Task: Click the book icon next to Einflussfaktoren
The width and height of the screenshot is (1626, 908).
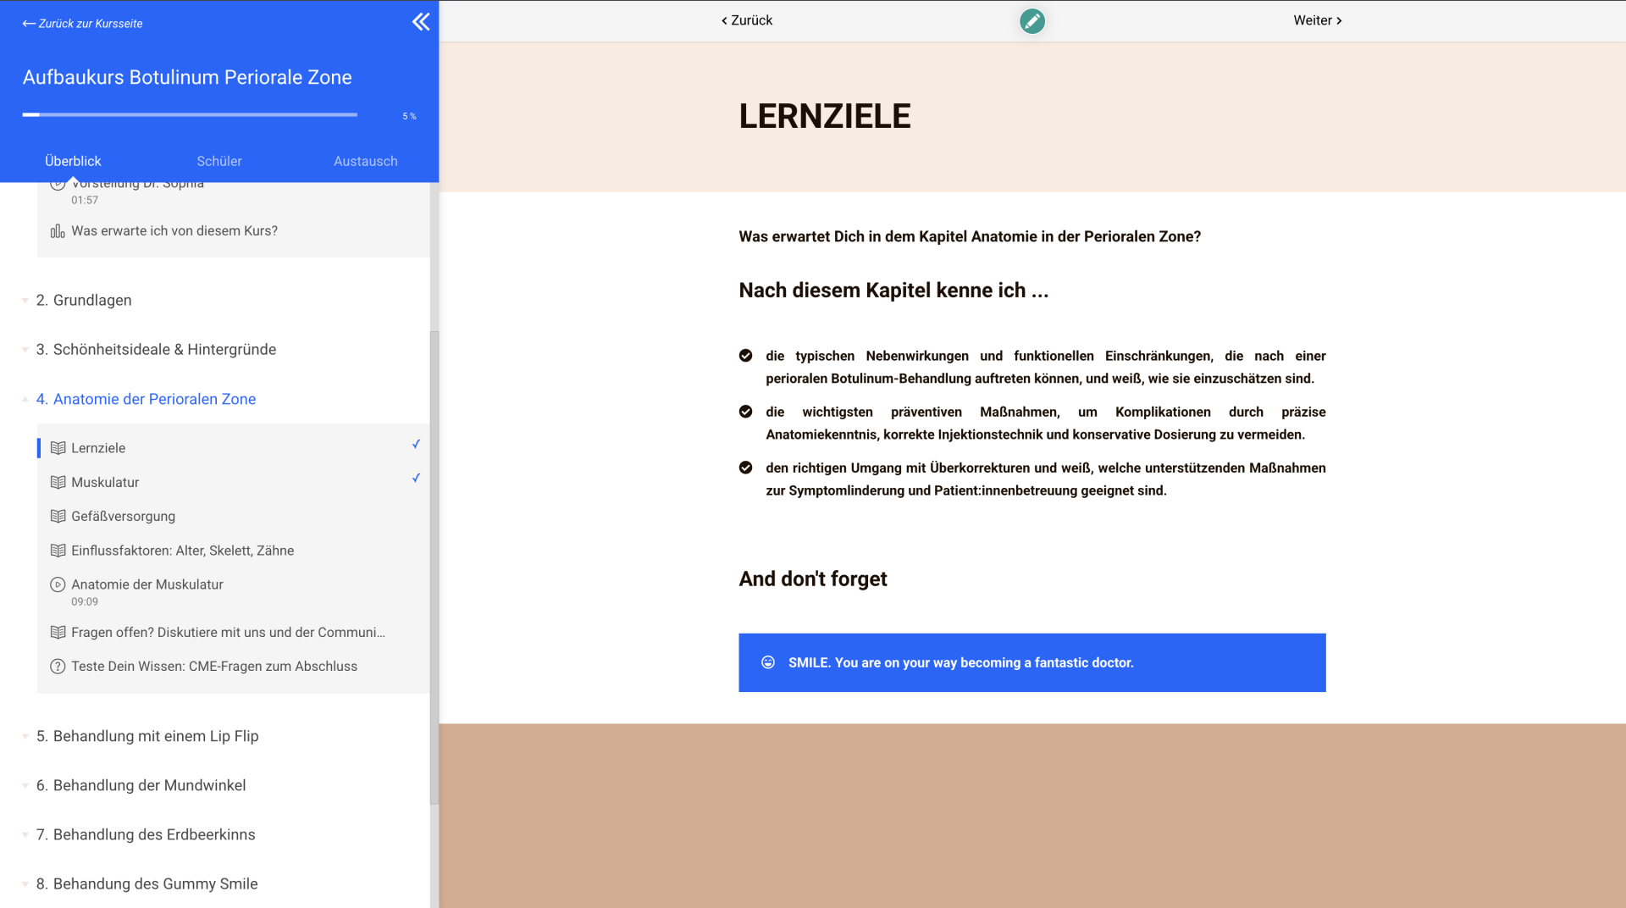Action: 58,551
